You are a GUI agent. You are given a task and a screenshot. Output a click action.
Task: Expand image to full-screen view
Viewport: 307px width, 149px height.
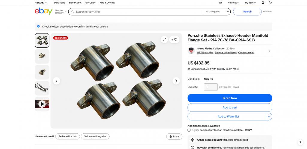(x=164, y=39)
